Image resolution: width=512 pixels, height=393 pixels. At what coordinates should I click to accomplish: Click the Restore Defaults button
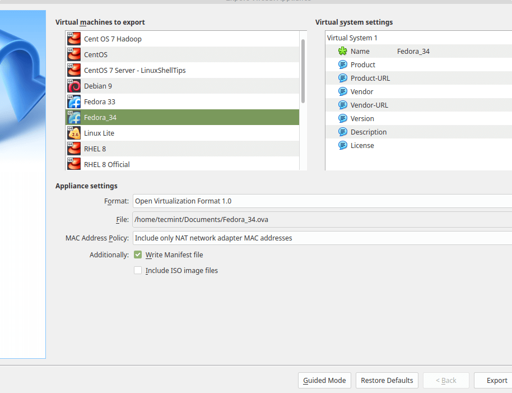pos(387,380)
